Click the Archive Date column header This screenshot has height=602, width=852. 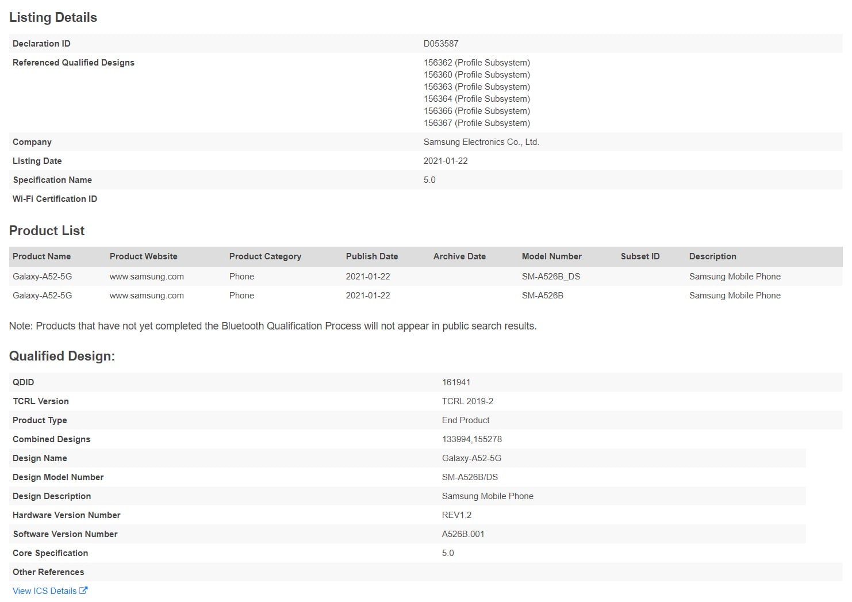tap(459, 256)
